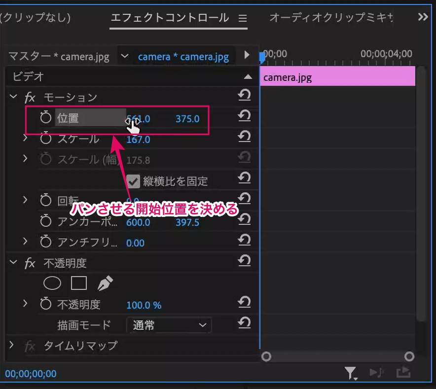Click the ビデオ section label
The width and height of the screenshot is (436, 389).
click(28, 76)
